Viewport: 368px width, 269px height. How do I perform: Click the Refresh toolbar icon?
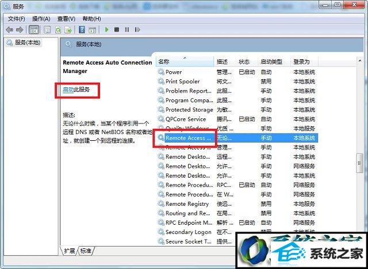58,30
